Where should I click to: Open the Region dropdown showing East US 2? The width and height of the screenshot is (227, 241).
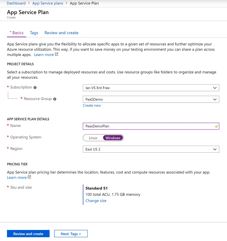click(x=151, y=149)
